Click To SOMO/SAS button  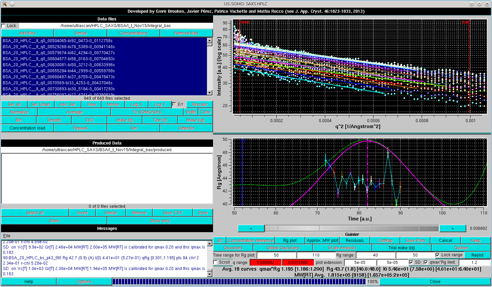coord(147,112)
